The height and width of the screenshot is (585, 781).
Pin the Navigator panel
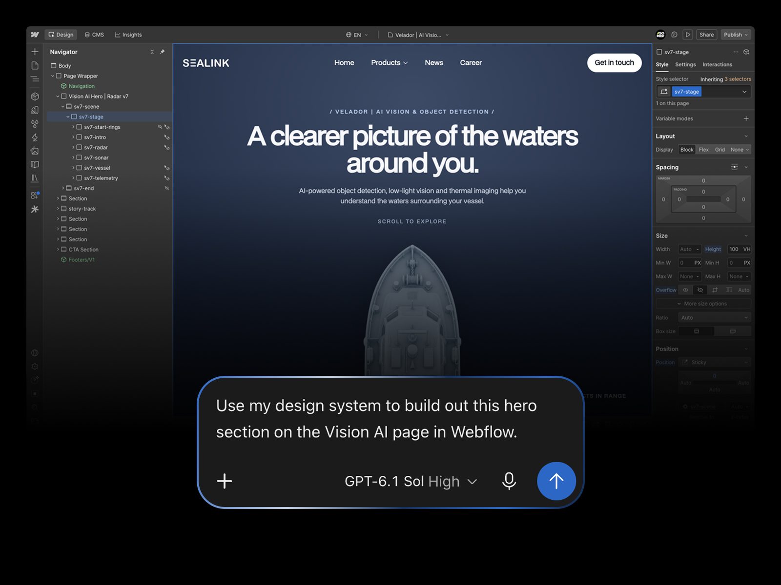click(x=162, y=52)
